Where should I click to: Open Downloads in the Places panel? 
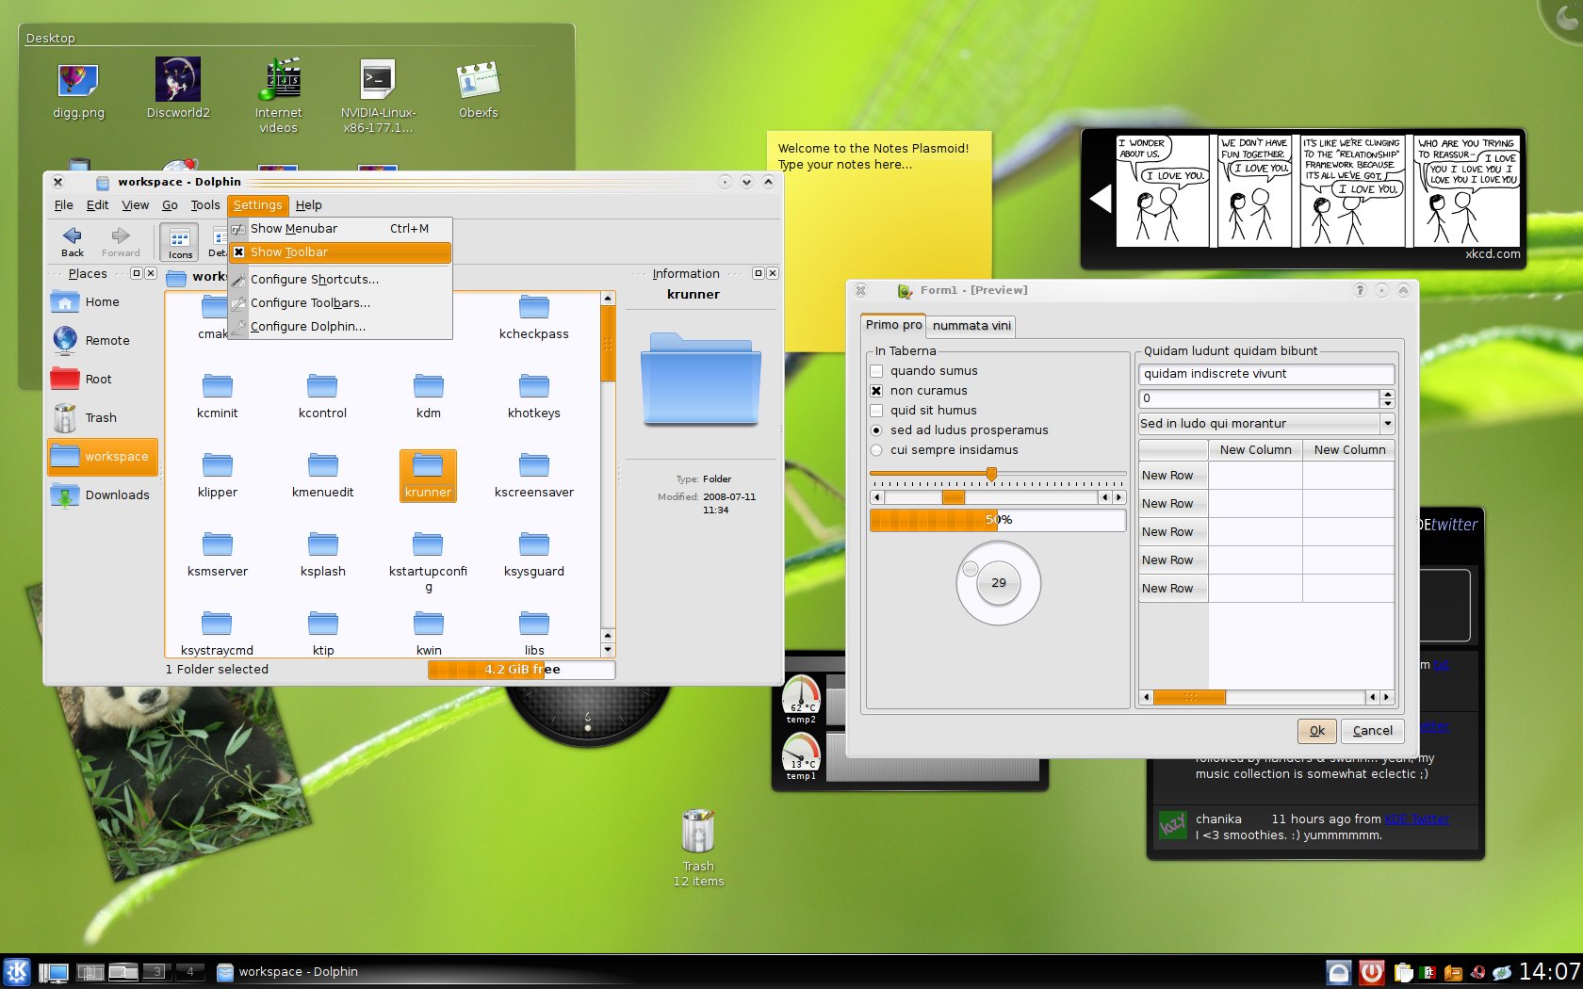(103, 495)
